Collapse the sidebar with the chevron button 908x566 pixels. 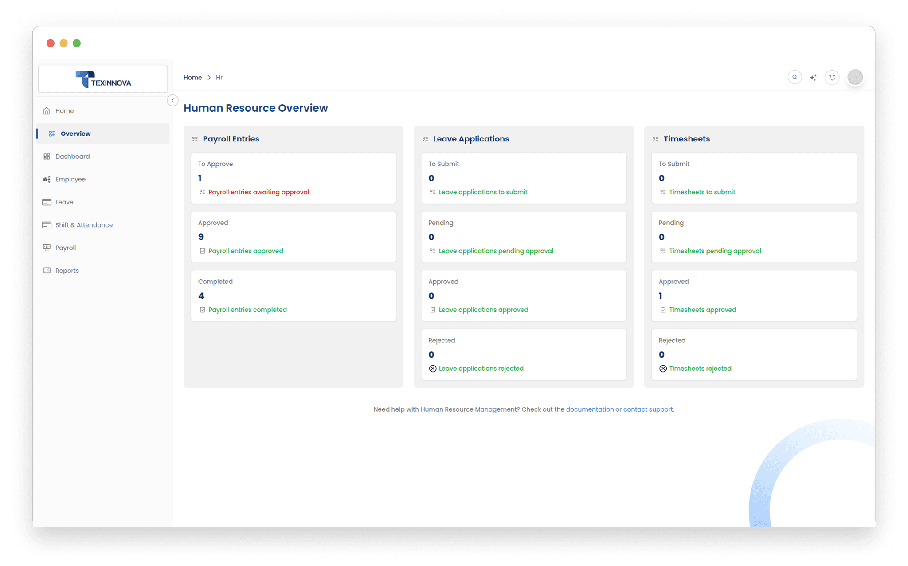(x=172, y=100)
